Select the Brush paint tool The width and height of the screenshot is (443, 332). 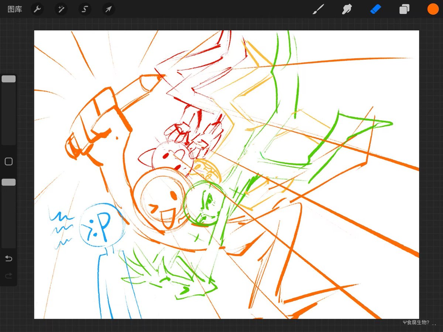click(318, 9)
